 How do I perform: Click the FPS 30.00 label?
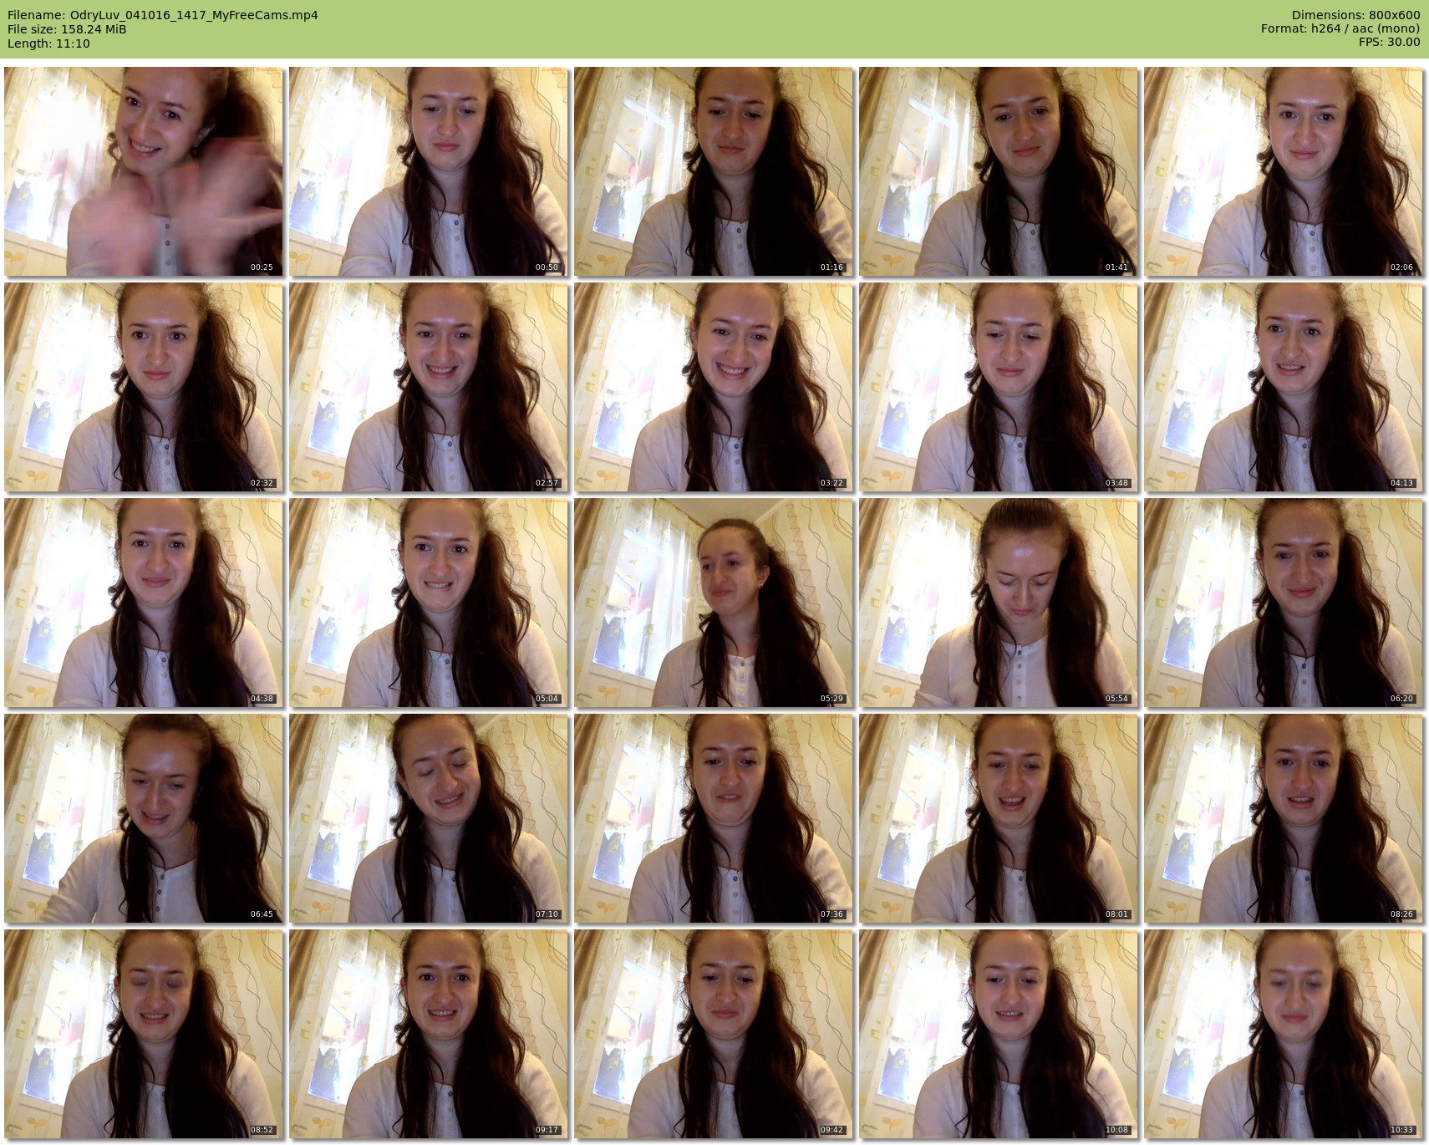1388,42
